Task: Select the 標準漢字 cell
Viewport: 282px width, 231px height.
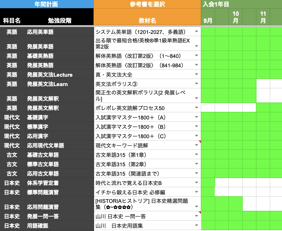Action: tap(60, 126)
